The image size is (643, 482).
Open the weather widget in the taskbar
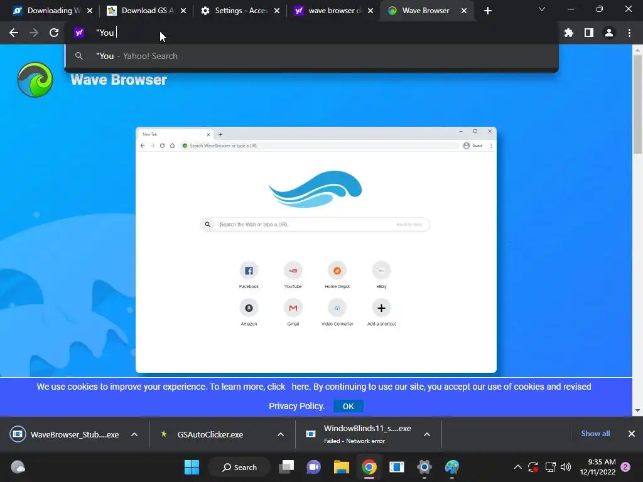[18, 467]
